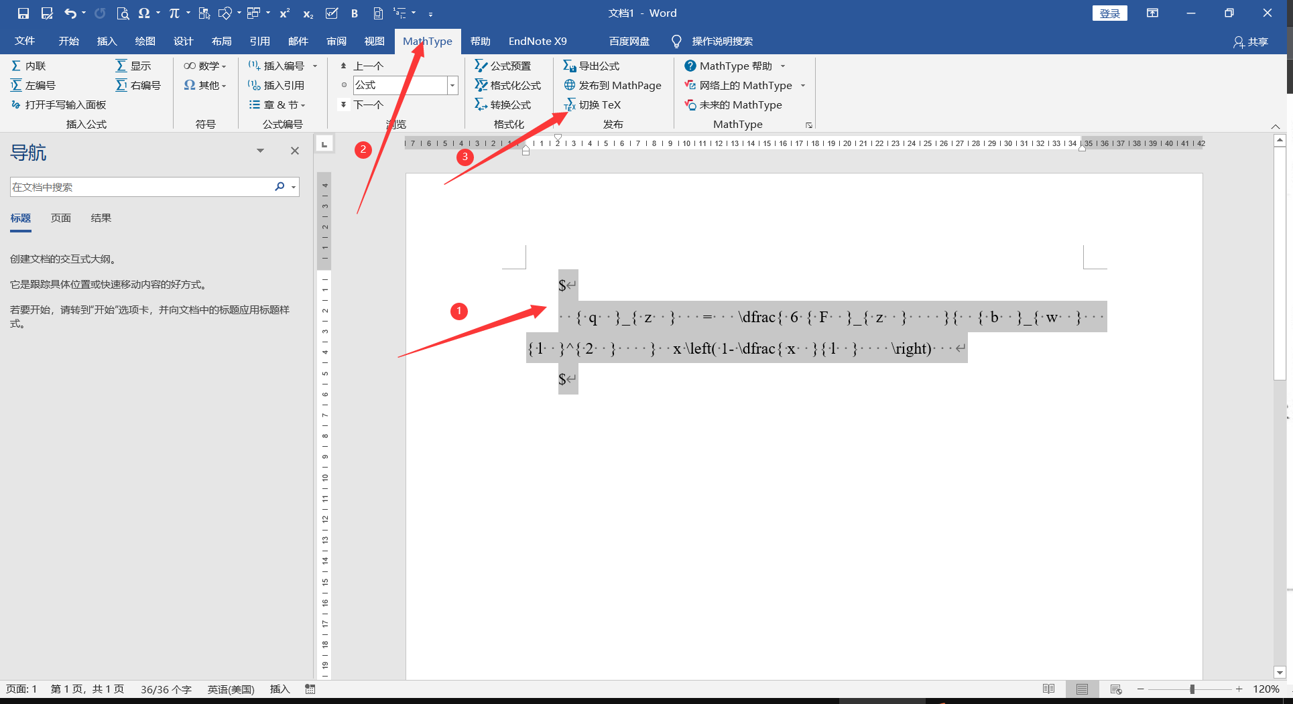Click 转换公式 convert equations

pyautogui.click(x=503, y=104)
